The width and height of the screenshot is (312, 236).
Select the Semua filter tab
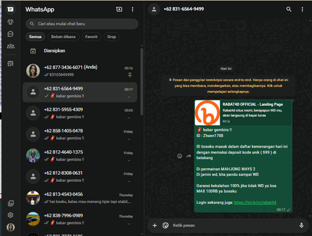[x=35, y=37]
